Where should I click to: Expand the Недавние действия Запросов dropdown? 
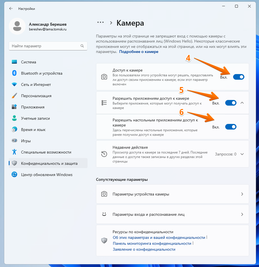(x=242, y=154)
